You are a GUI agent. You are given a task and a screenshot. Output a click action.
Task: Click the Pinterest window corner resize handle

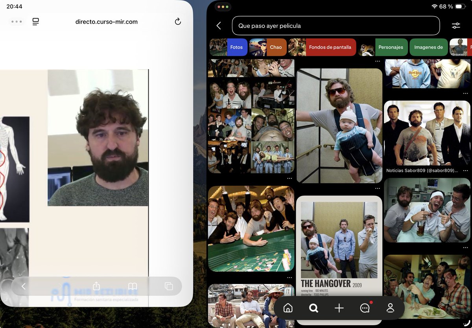point(466,323)
